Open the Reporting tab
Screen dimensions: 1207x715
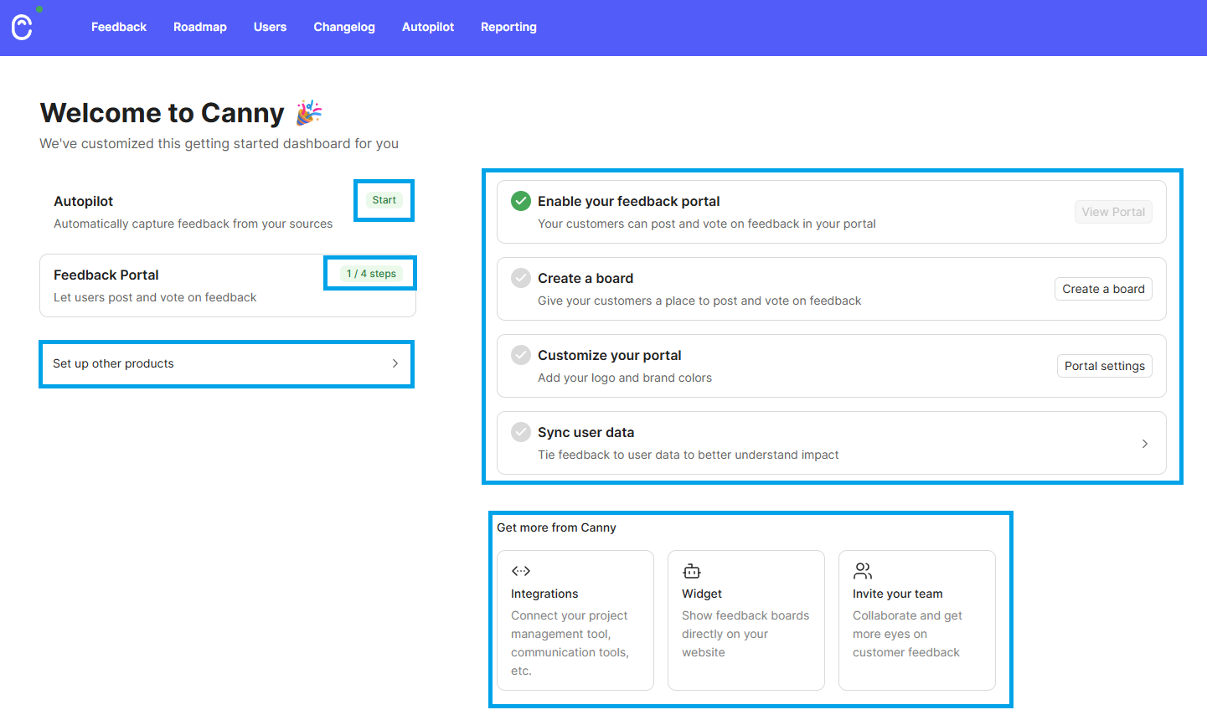508,27
